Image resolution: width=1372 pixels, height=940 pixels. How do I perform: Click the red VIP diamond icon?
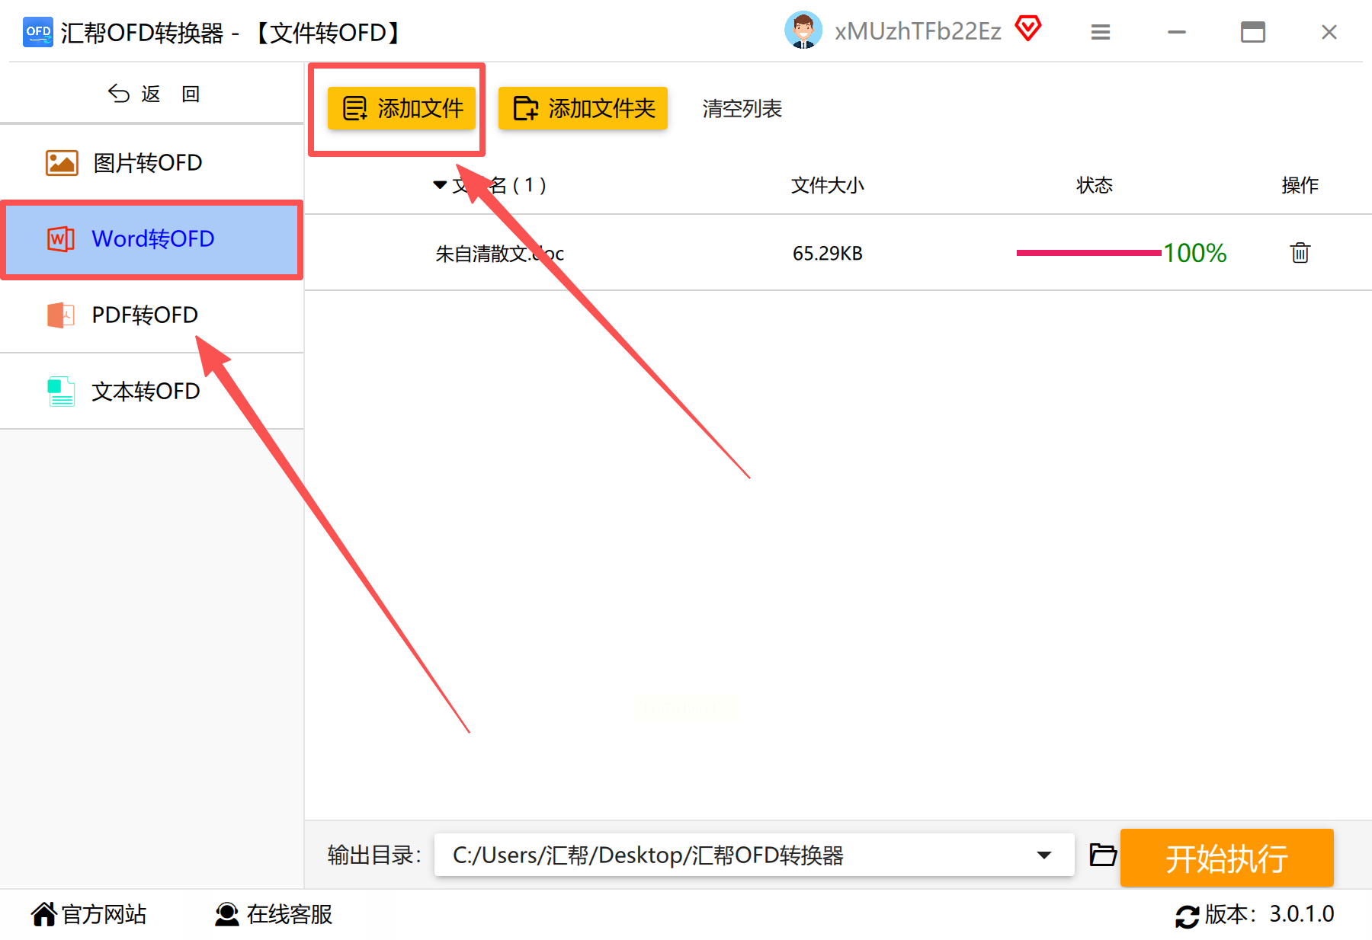(x=1027, y=29)
